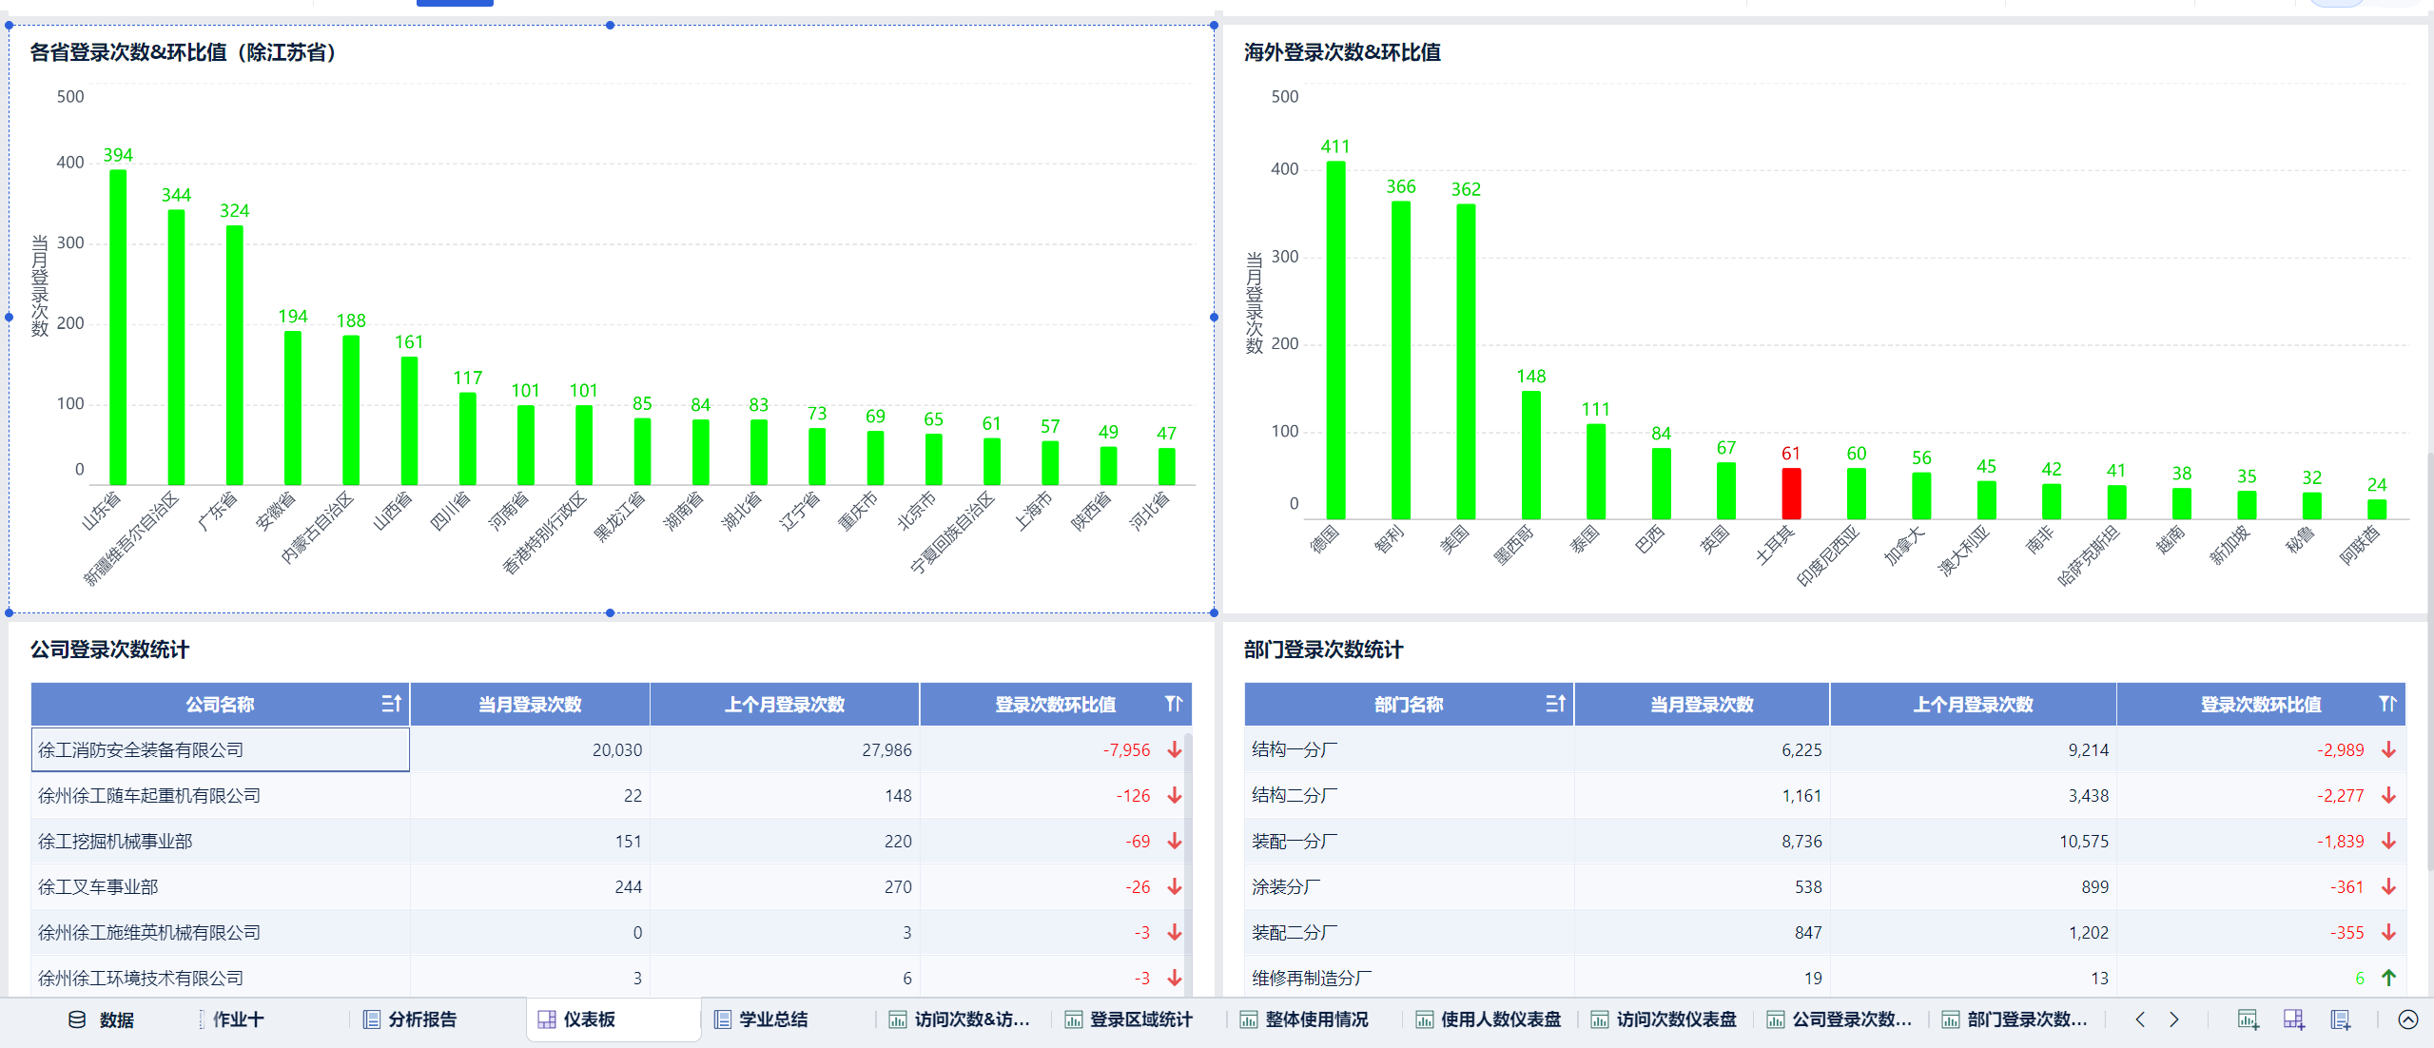Click the 当月登录次数 header in the company table
The image size is (2434, 1048).
530,704
